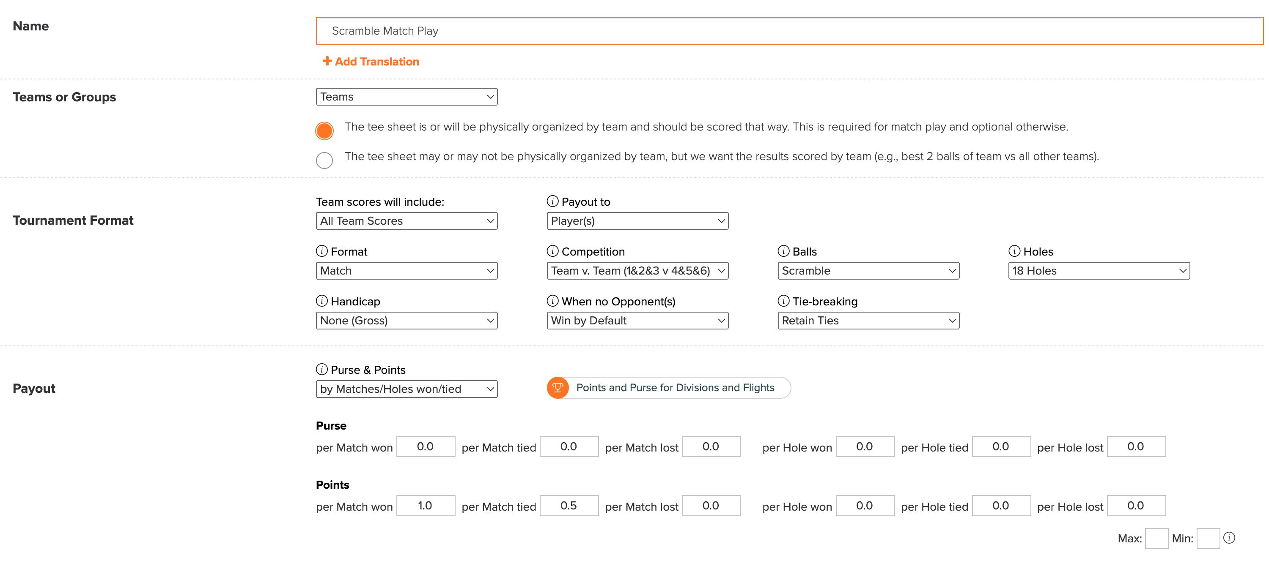Click the Purse heading text
Image resolution: width=1269 pixels, height=566 pixels.
(331, 425)
